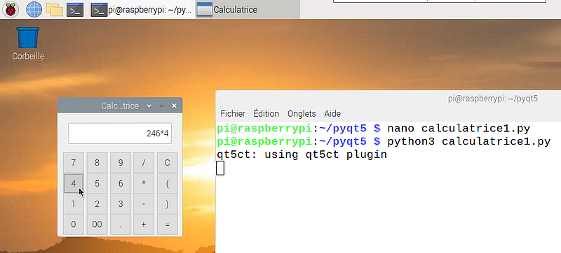Open the file manager folder icon

(55, 9)
